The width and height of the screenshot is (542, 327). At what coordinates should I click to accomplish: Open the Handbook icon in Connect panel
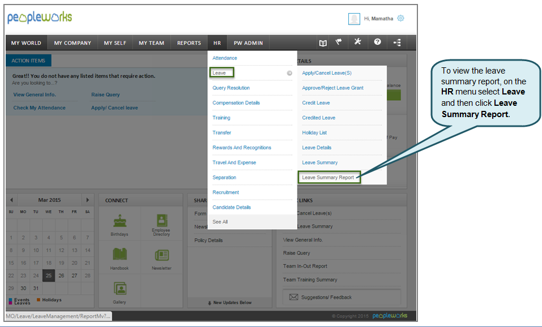(x=120, y=255)
